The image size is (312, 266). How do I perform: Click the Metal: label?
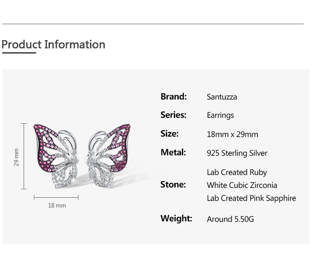173,153
